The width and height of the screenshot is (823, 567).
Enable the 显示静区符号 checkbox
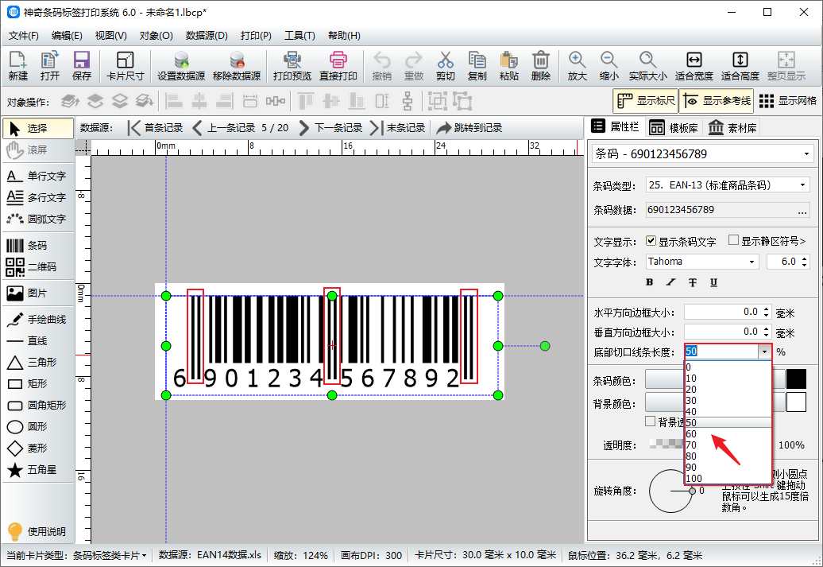pyautogui.click(x=734, y=241)
